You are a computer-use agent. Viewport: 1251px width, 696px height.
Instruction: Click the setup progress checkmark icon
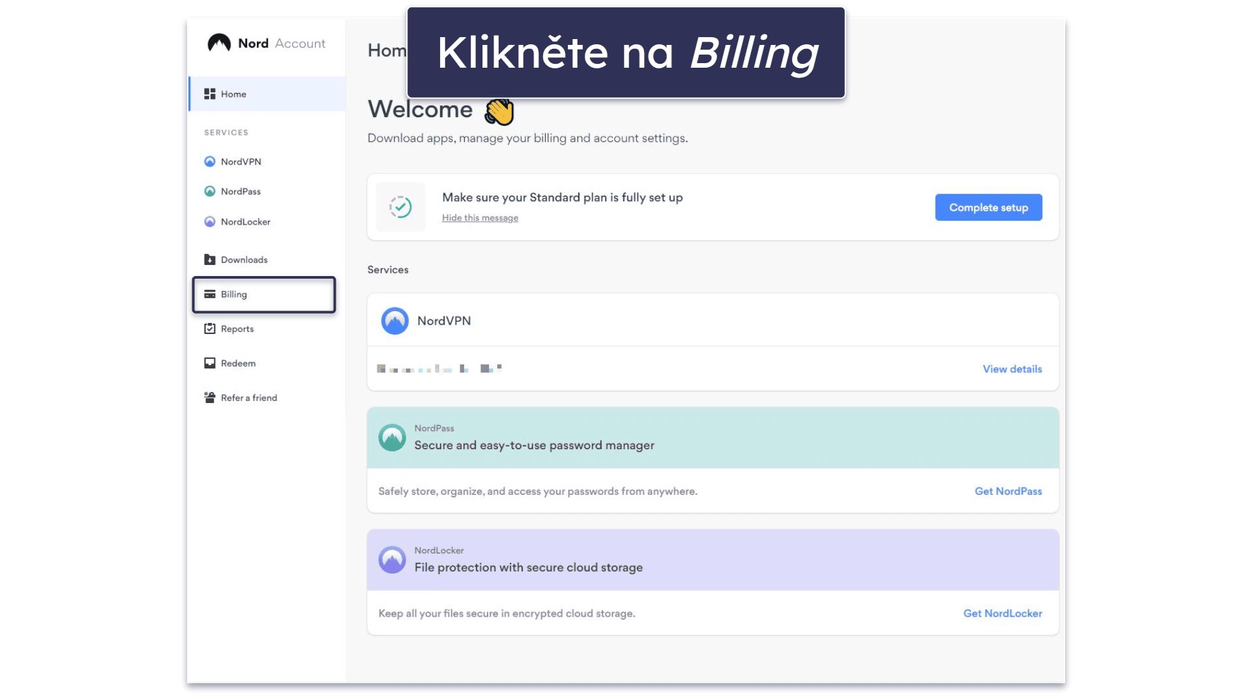400,207
